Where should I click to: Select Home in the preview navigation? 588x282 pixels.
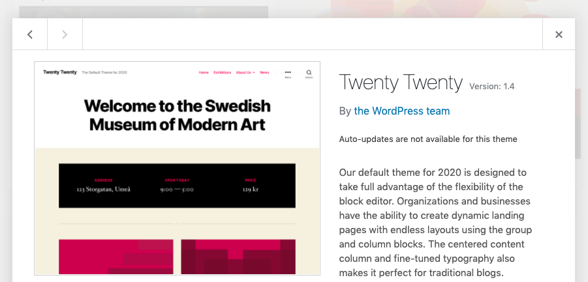(x=204, y=72)
